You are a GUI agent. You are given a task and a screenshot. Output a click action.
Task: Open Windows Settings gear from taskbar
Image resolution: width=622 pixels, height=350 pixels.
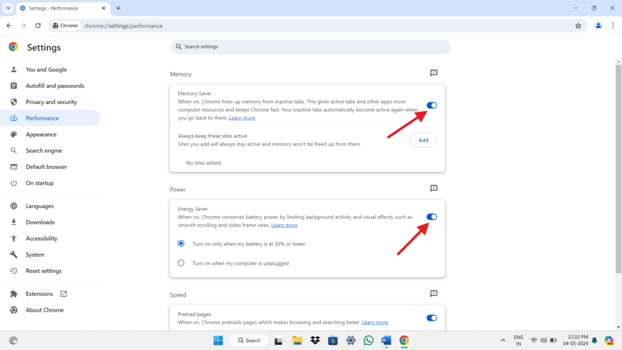click(350, 340)
